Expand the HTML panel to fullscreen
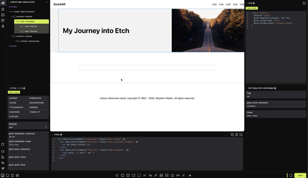 tap(241, 135)
